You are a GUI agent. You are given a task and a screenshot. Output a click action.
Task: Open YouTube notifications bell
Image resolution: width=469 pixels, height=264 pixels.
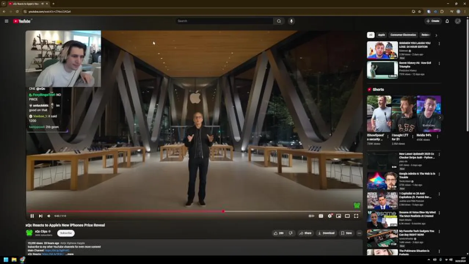(447, 21)
